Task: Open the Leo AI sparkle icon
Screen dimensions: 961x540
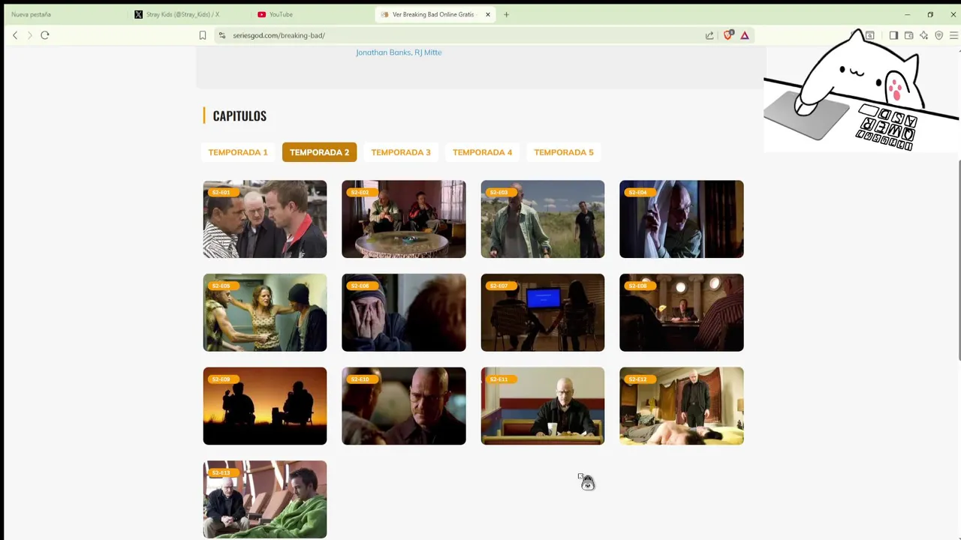Action: [x=923, y=35]
